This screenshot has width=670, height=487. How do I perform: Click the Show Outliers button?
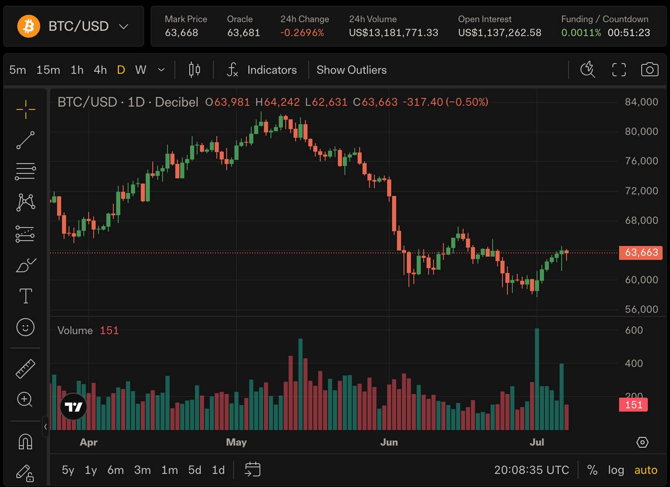[x=352, y=70]
